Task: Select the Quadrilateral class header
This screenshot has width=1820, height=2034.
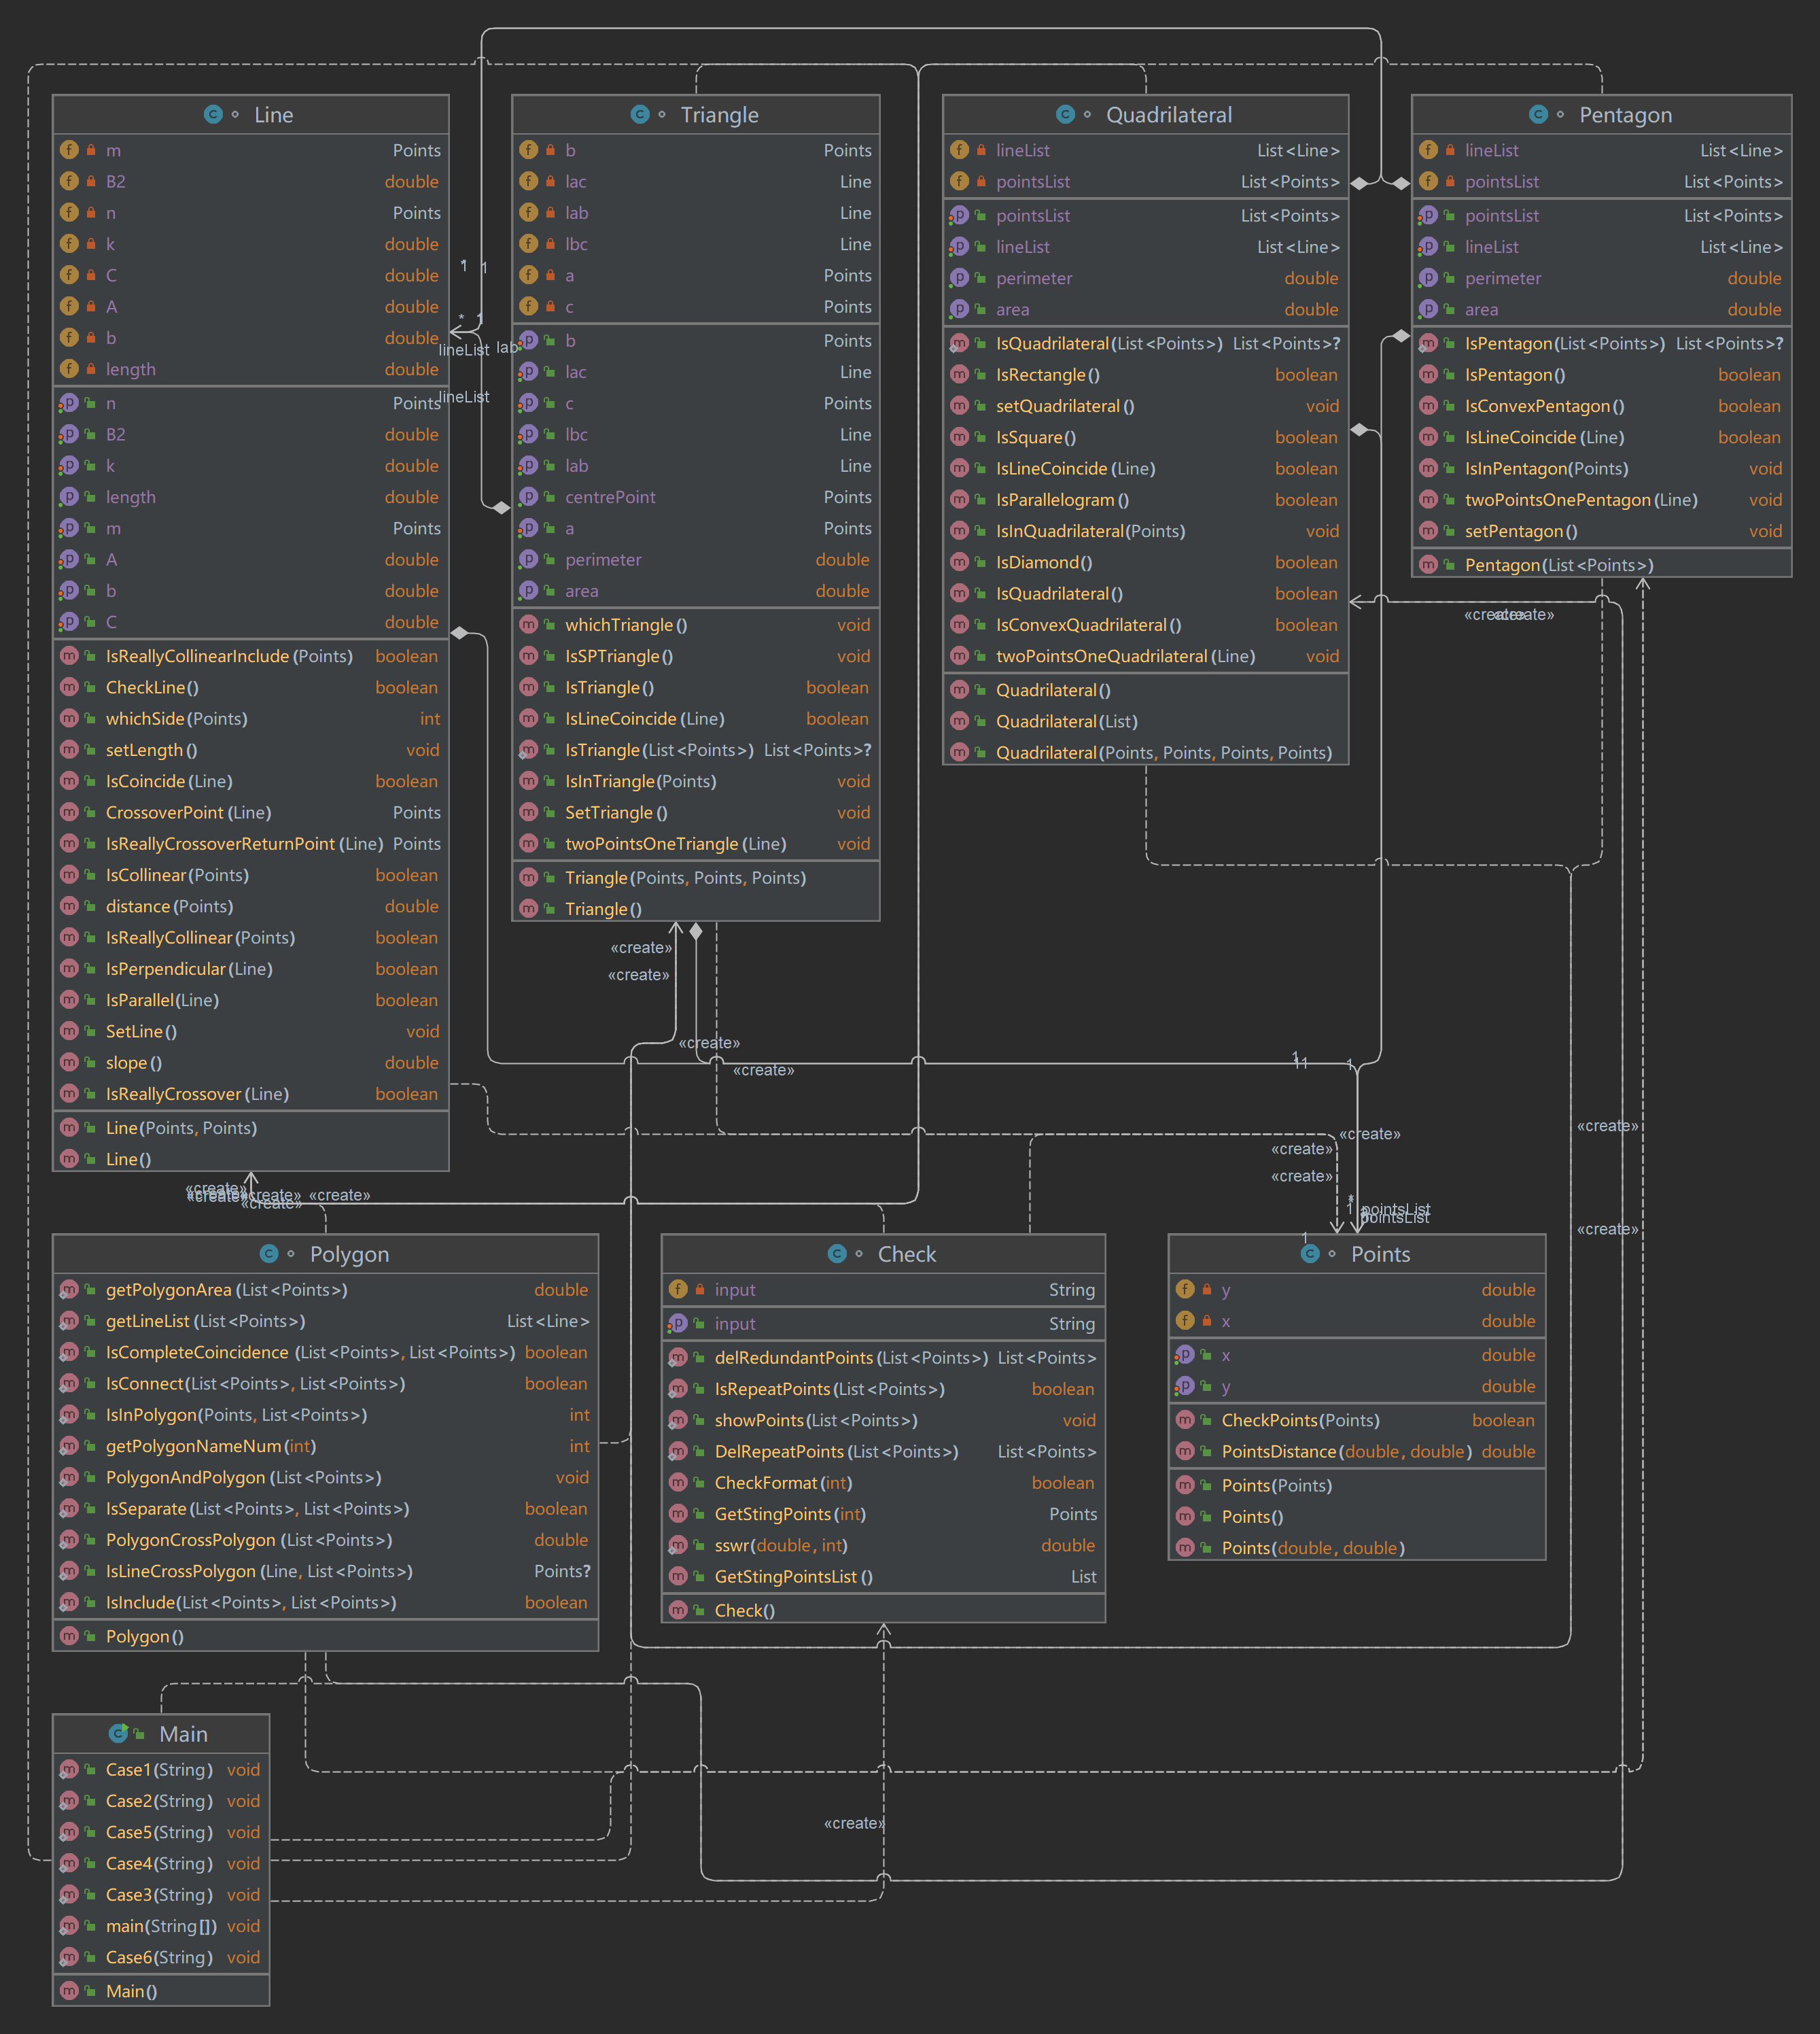Action: tap(1145, 114)
